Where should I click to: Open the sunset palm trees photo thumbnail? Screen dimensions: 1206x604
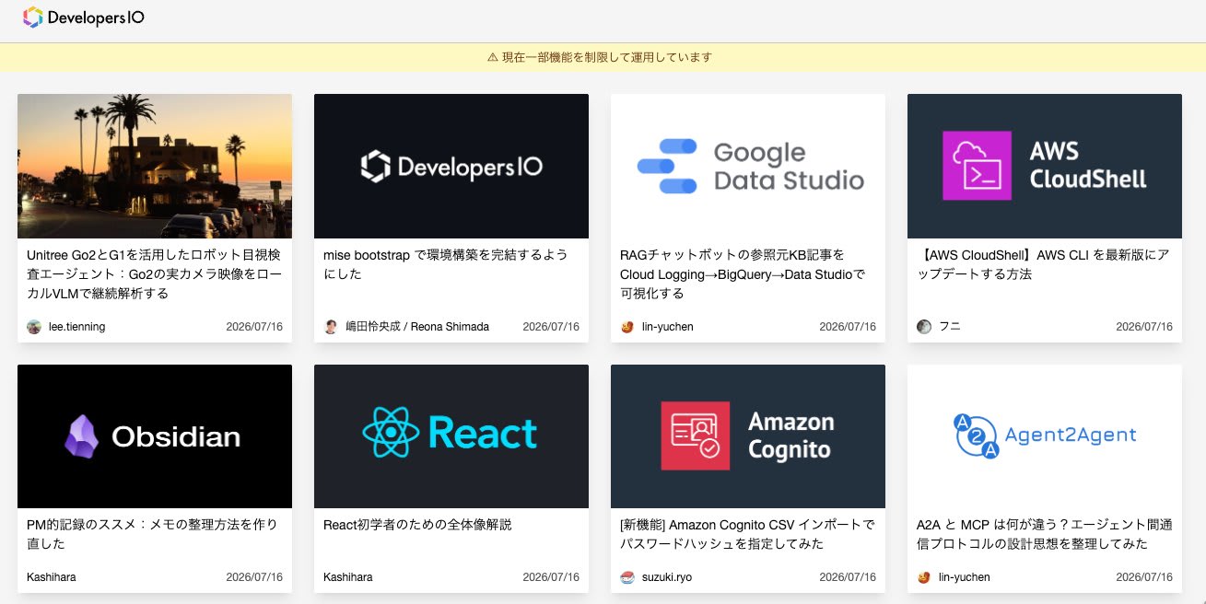click(x=155, y=166)
